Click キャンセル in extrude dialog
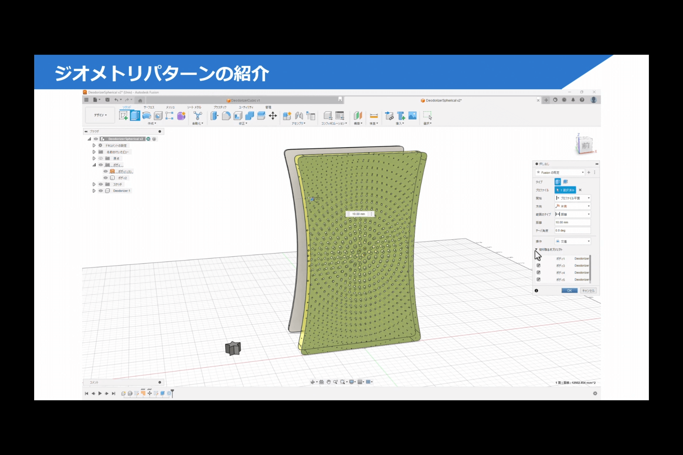Screen dimensions: 683x455 point(588,291)
